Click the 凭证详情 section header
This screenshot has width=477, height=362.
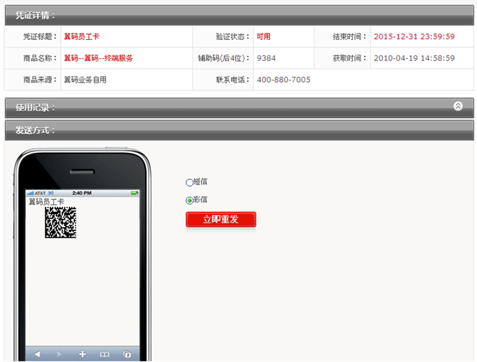coord(239,15)
